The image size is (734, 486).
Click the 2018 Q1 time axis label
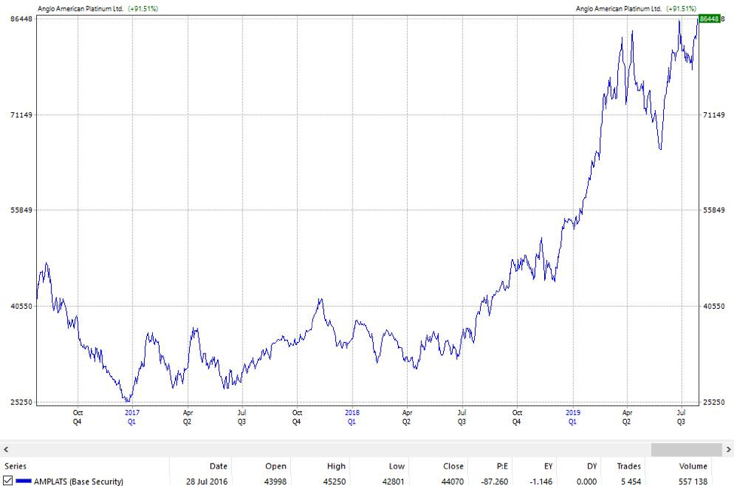[352, 417]
